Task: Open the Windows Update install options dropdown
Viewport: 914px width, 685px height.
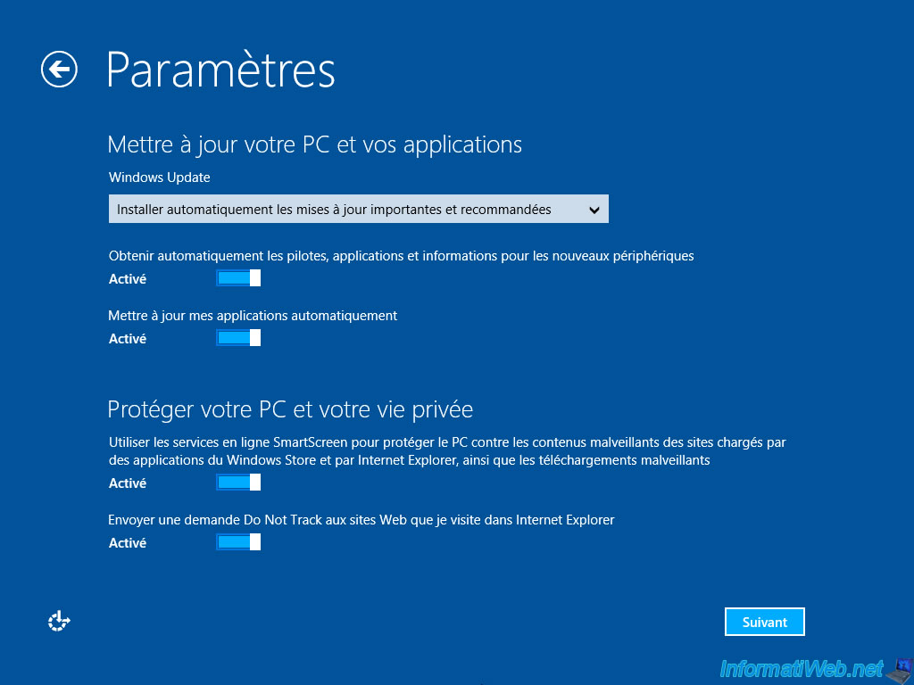Action: click(x=359, y=209)
